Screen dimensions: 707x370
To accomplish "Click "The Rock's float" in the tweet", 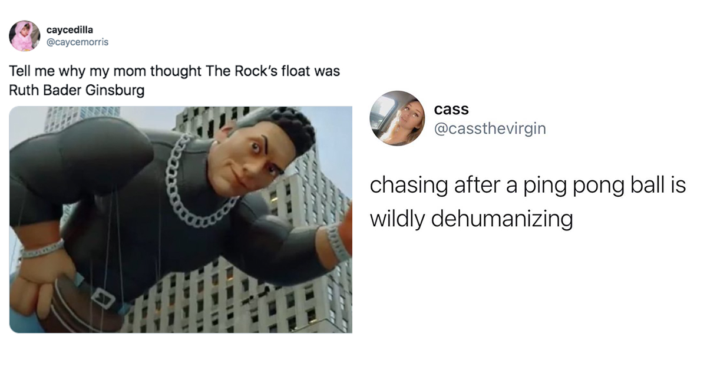I will tap(254, 71).
